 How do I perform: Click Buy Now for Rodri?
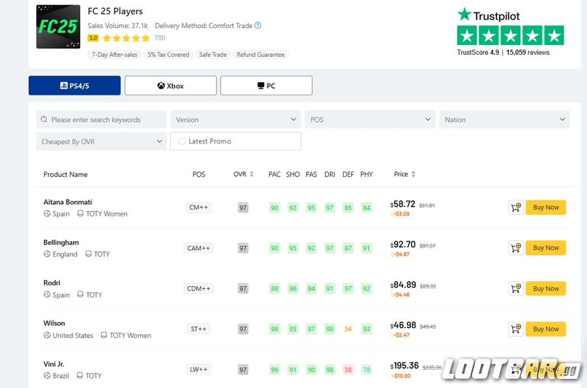546,288
